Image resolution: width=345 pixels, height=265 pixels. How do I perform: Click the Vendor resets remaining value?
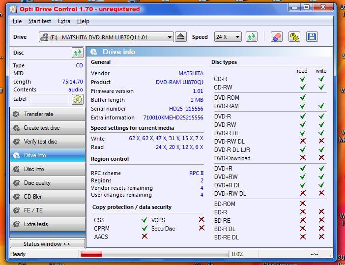point(202,188)
